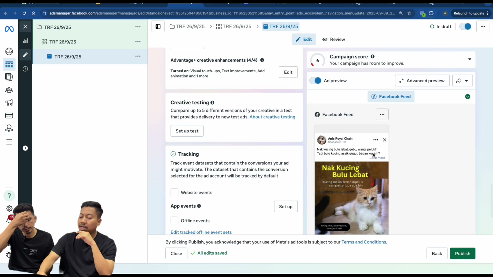Click the cat ad preview image

352,198
